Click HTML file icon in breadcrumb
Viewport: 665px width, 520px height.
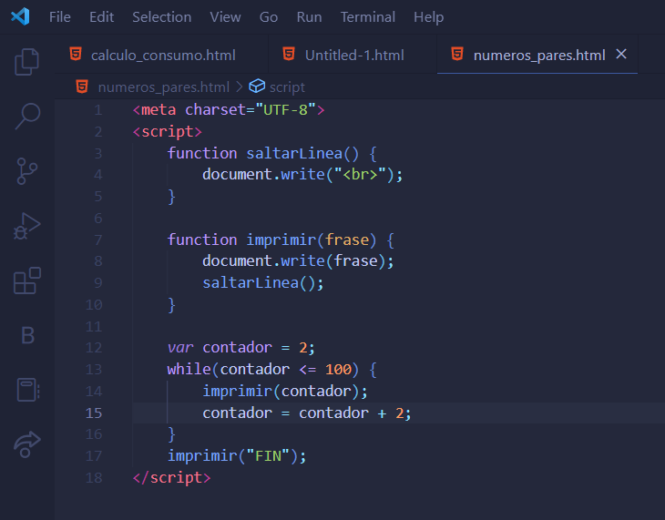pos(82,87)
